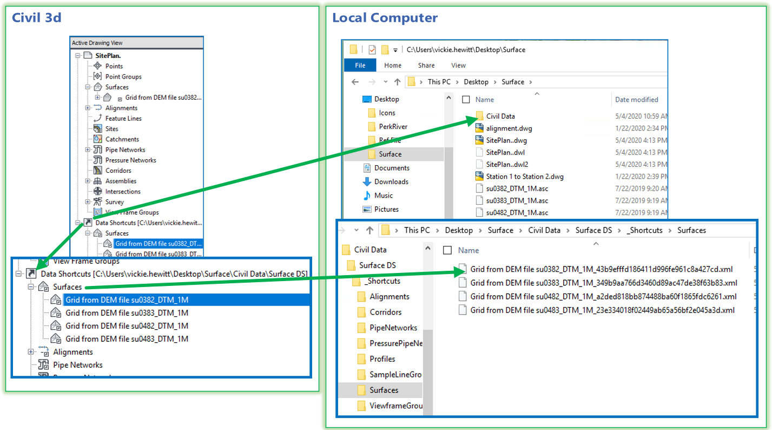Click the Sites icon
The height and width of the screenshot is (430, 772).
97,128
